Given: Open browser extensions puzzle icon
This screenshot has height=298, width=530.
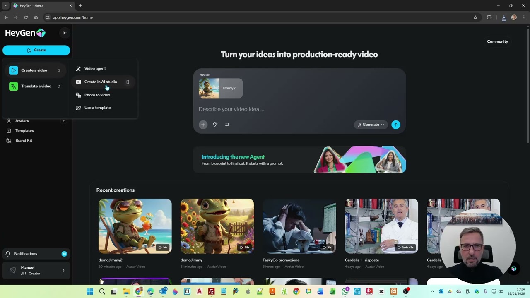Looking at the screenshot, I should click(x=489, y=17).
